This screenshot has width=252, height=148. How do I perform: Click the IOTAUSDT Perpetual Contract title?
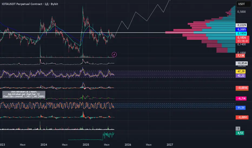click(x=30, y=4)
